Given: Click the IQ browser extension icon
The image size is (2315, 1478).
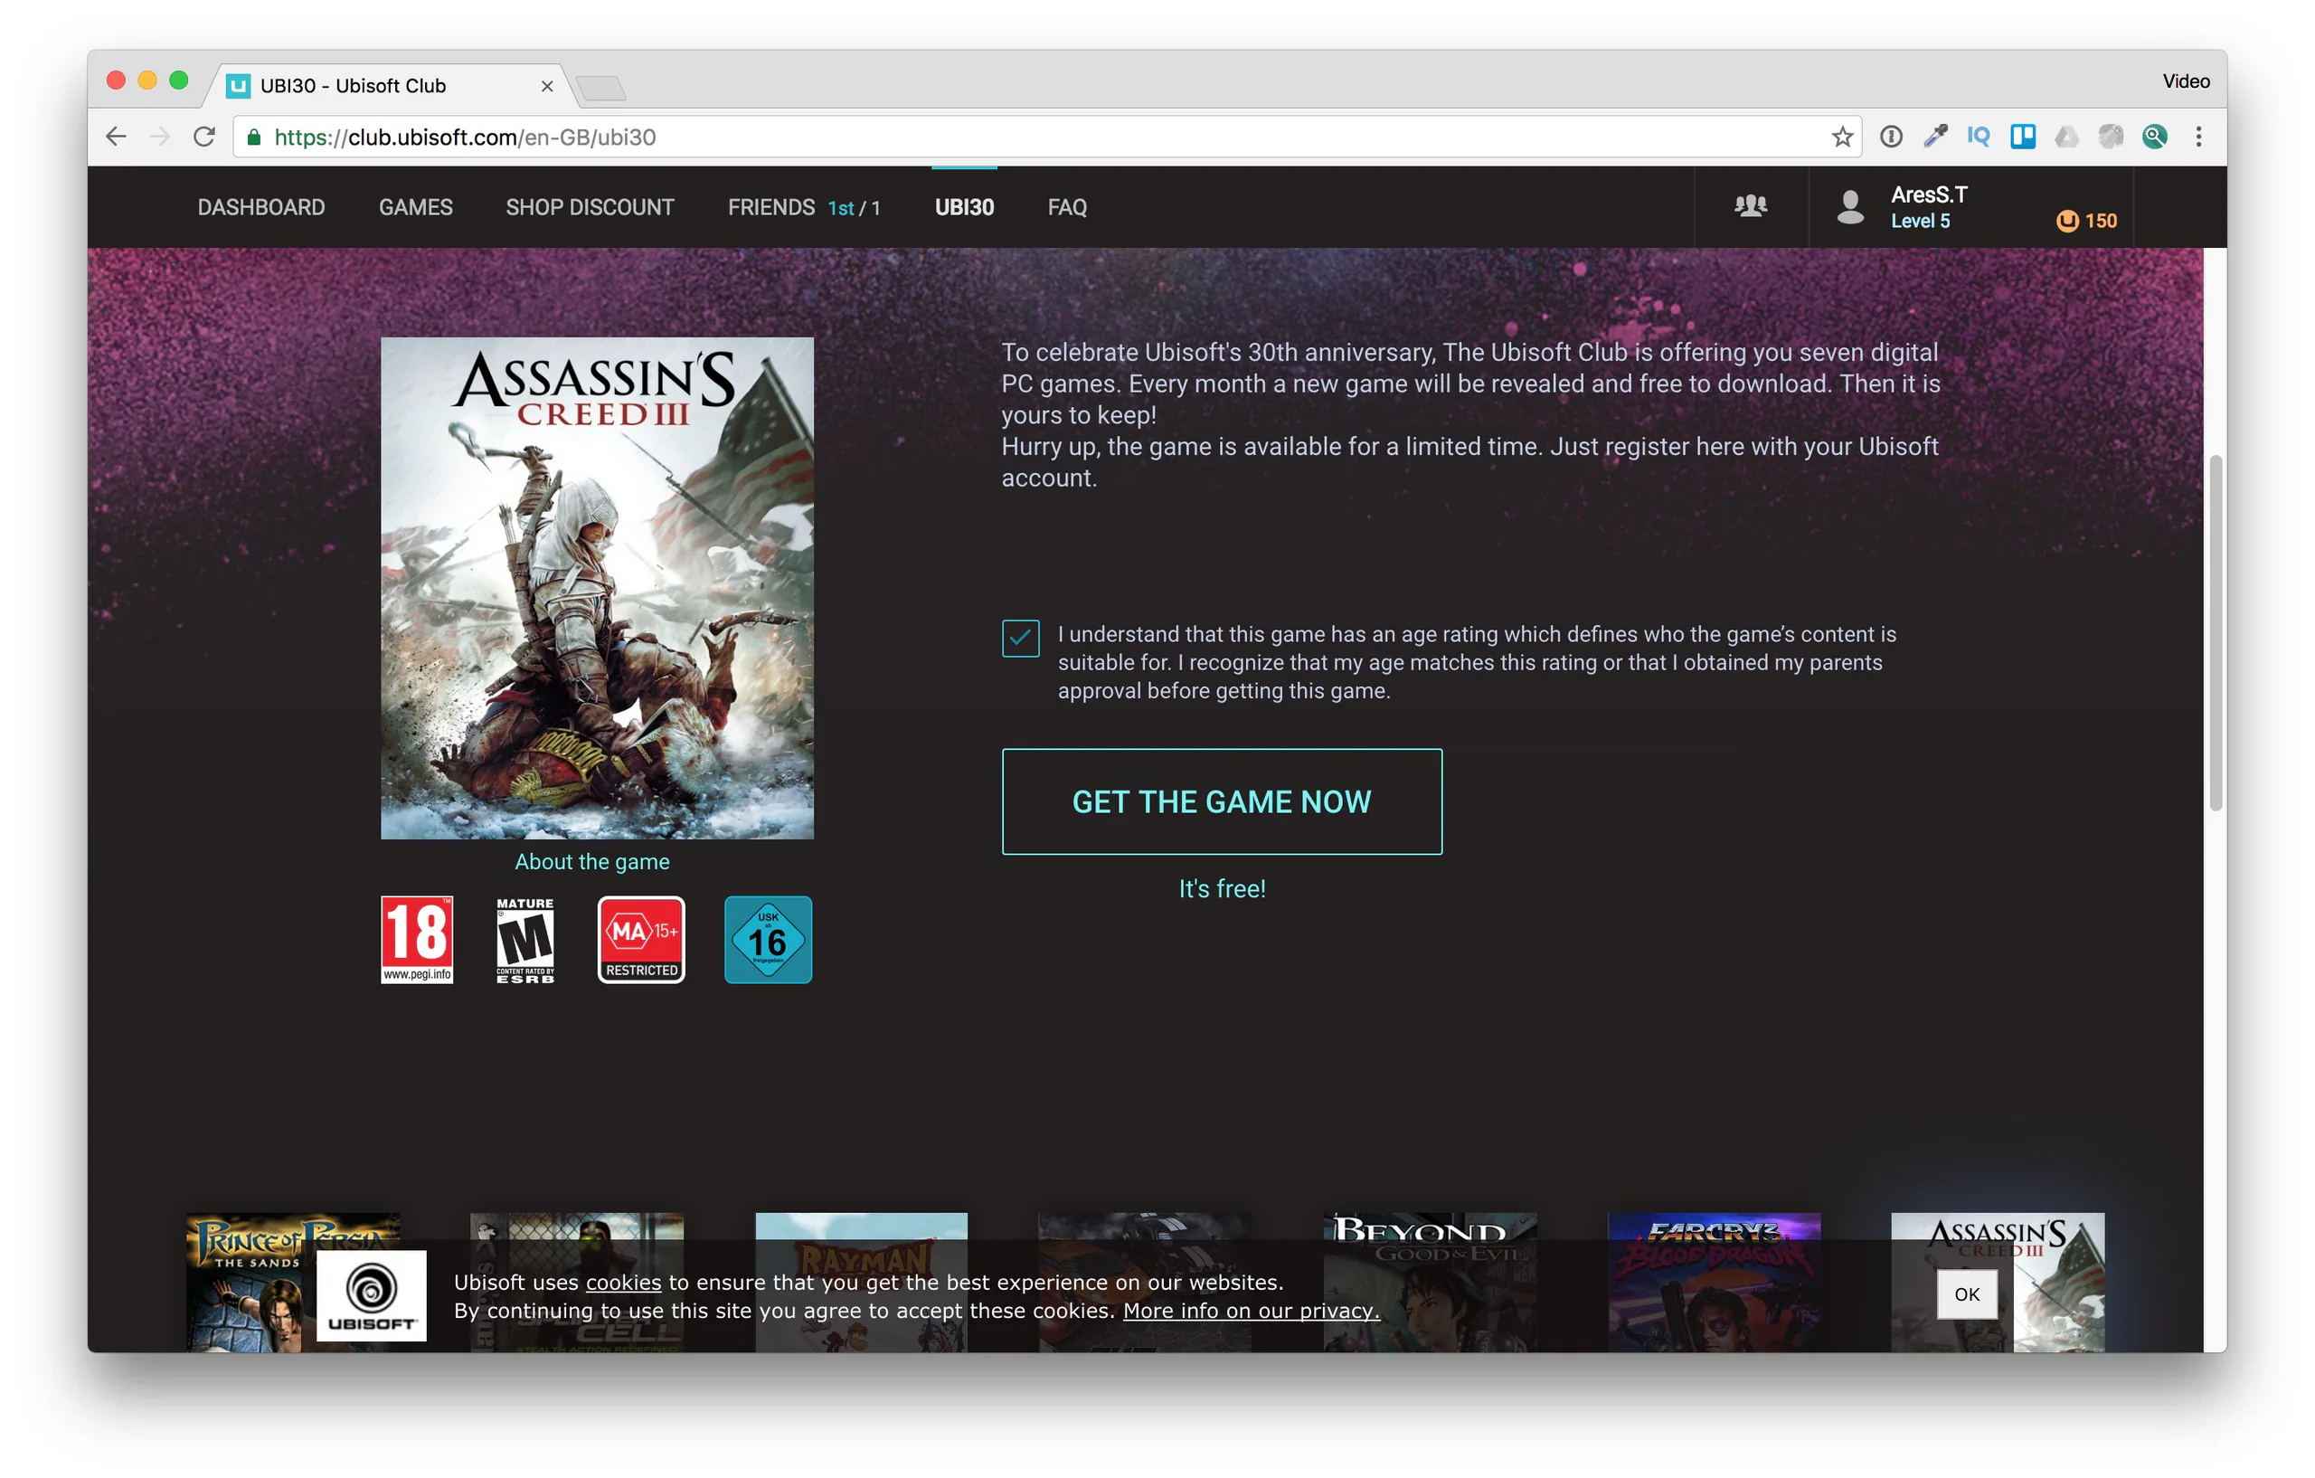Looking at the screenshot, I should (1978, 137).
